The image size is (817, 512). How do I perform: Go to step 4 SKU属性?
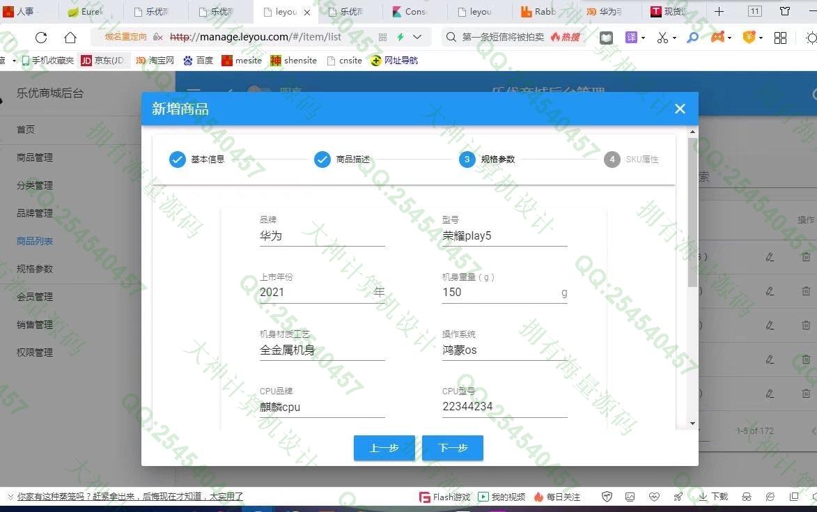pyautogui.click(x=632, y=160)
